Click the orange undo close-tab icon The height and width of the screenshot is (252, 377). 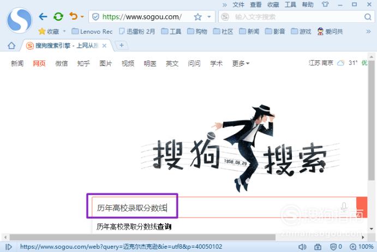point(74,16)
